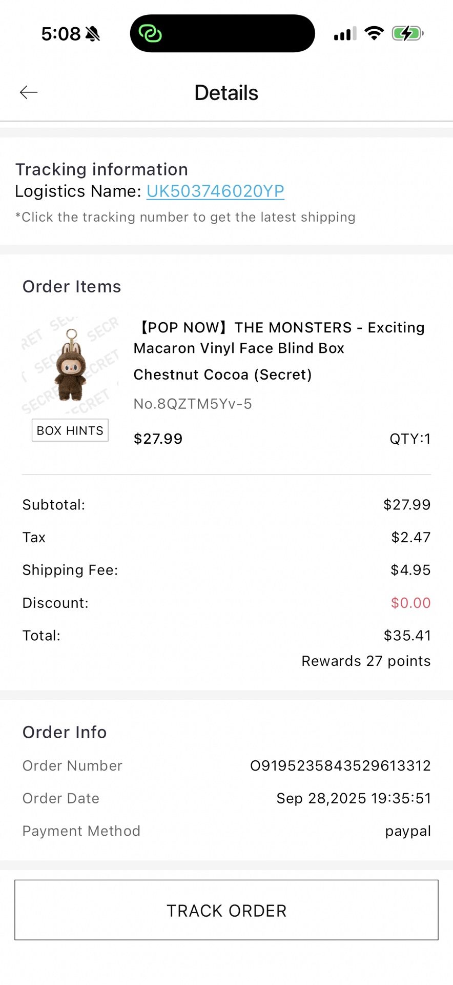Tap the battery charging icon
The width and height of the screenshot is (453, 985).
407,34
